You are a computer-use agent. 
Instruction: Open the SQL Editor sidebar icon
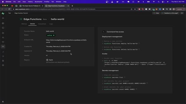click(x=3, y=28)
